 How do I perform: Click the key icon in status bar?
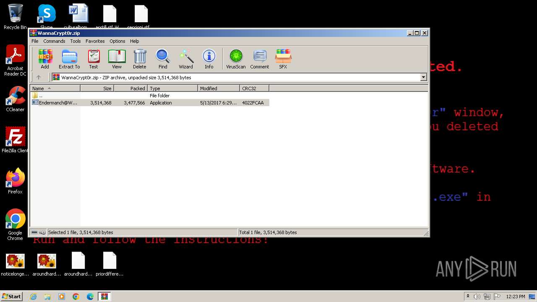click(x=42, y=232)
